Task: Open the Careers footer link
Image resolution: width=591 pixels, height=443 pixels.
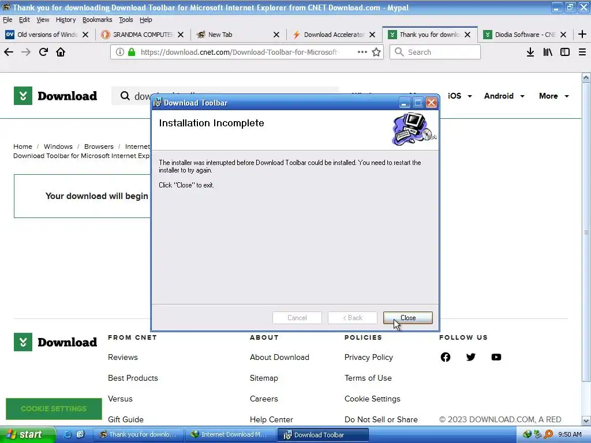Action: click(264, 399)
